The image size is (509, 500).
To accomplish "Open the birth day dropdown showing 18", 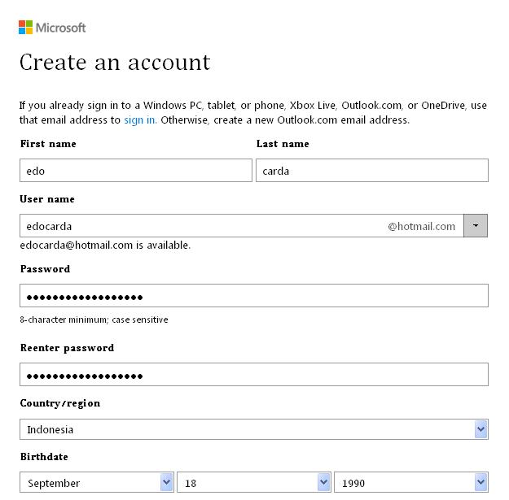I will [254, 483].
